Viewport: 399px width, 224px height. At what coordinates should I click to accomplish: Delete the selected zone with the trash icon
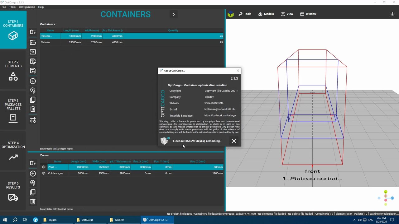[x=33, y=202]
